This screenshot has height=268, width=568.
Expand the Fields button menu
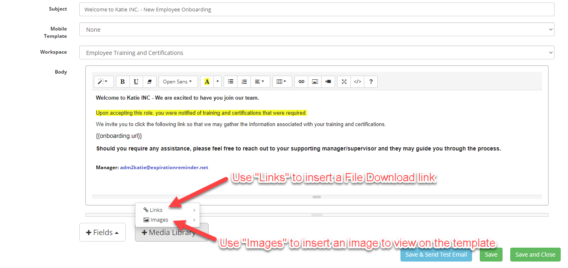coord(102,232)
